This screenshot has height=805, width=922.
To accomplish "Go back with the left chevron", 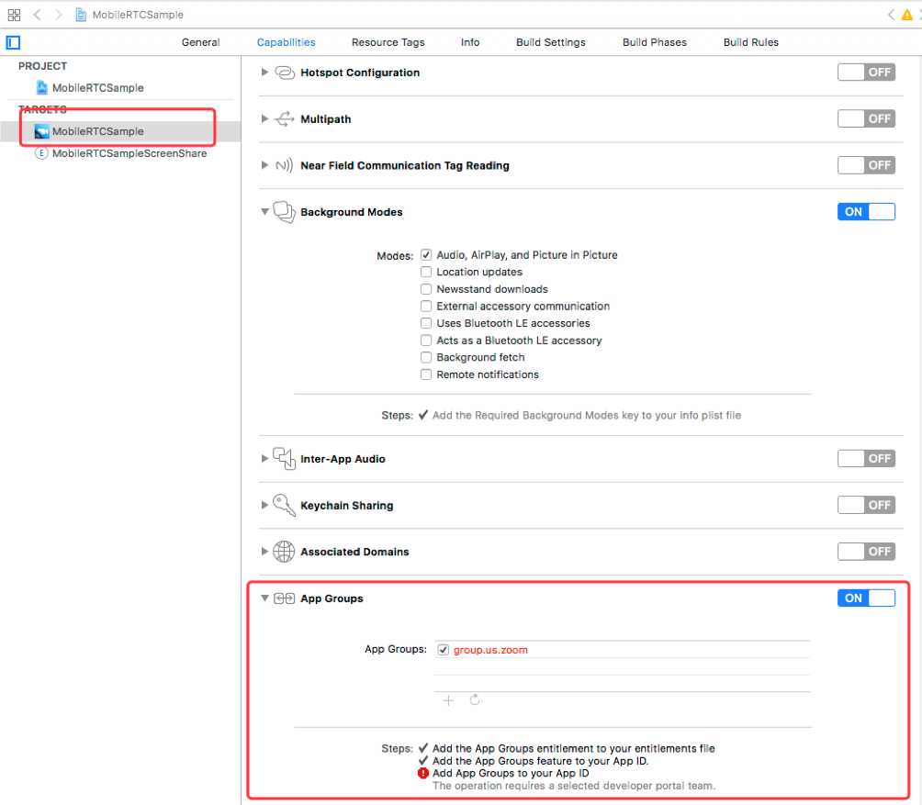I will (37, 15).
